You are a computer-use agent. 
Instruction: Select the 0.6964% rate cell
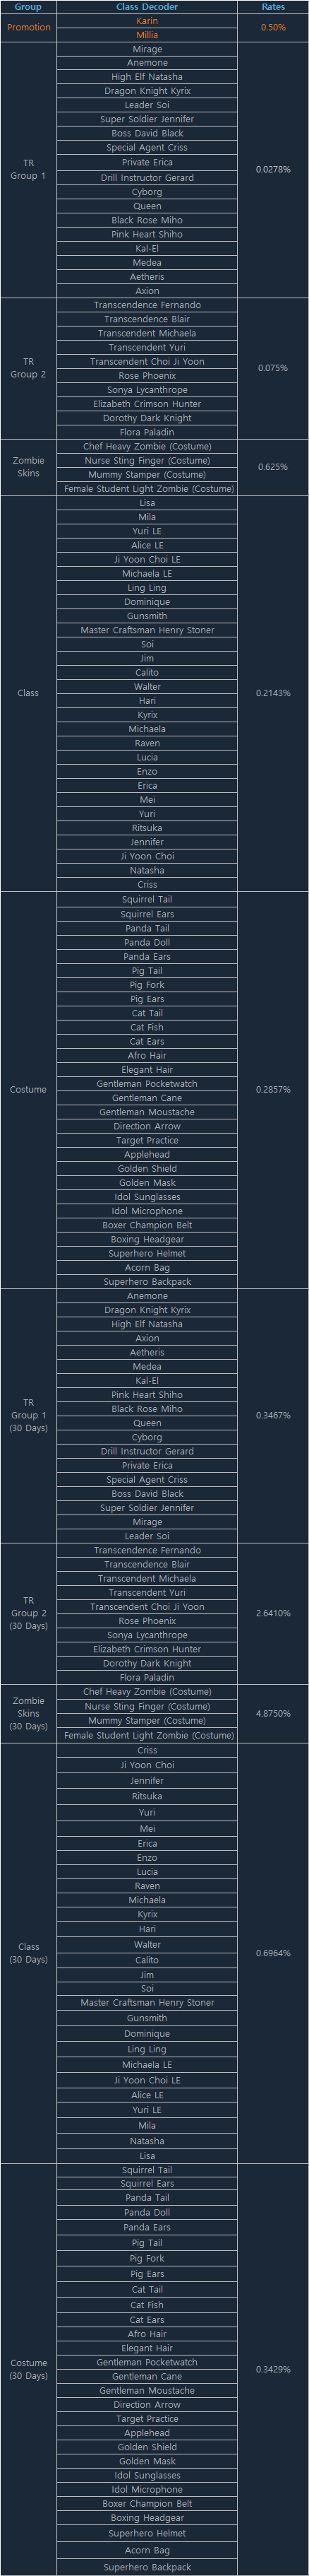coord(273,1953)
